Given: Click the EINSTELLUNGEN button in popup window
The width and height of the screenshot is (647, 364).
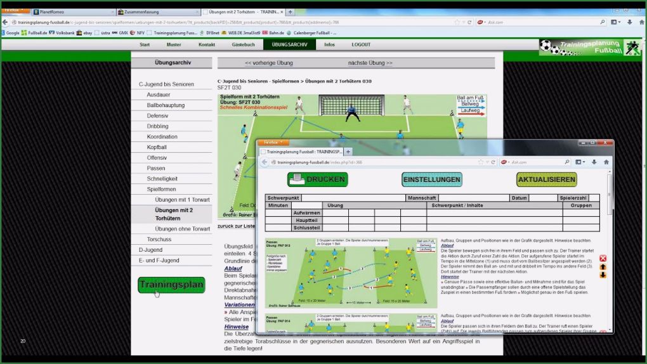Looking at the screenshot, I should [431, 179].
